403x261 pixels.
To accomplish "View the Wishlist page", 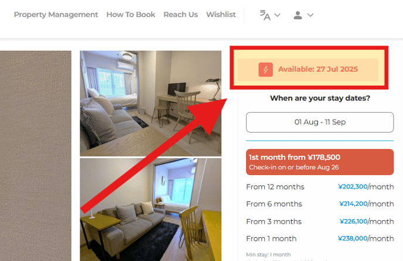I will point(221,15).
